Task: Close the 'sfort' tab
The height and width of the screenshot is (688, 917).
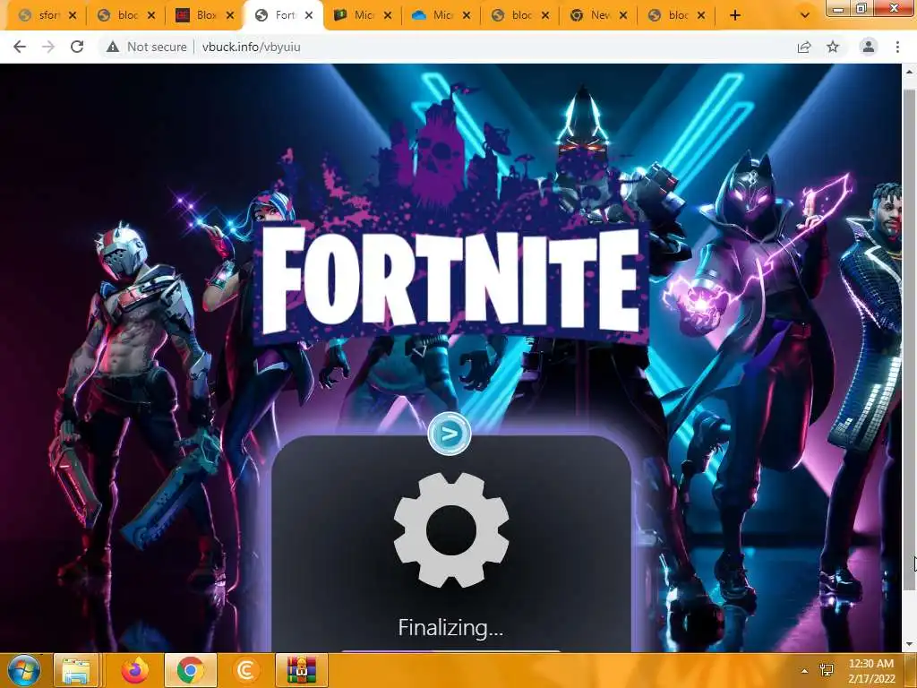Action: tap(73, 16)
